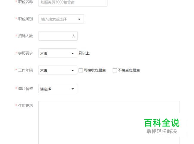Click the 招聘人数 label

click(25, 36)
